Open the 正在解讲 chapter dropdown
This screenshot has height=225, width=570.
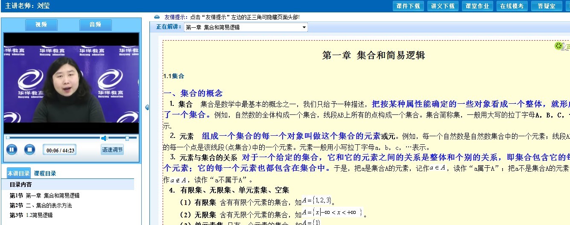[246, 27]
